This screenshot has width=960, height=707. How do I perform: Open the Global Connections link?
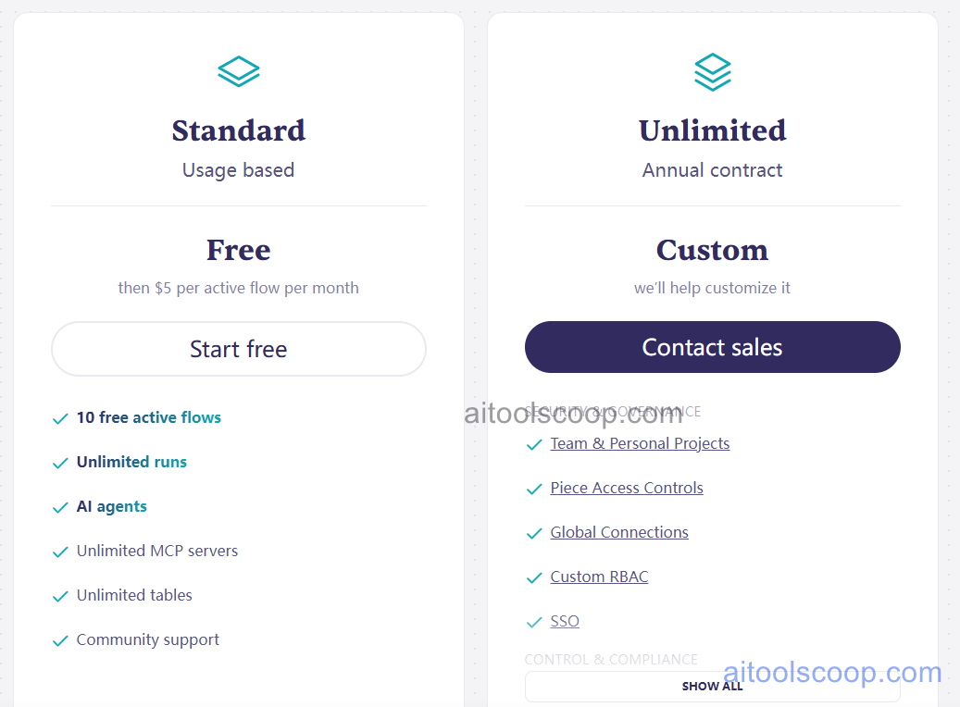[618, 532]
